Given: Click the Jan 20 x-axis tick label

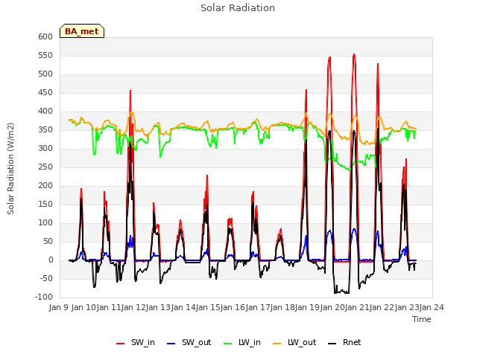Looking at the screenshot, I should coord(332,307).
